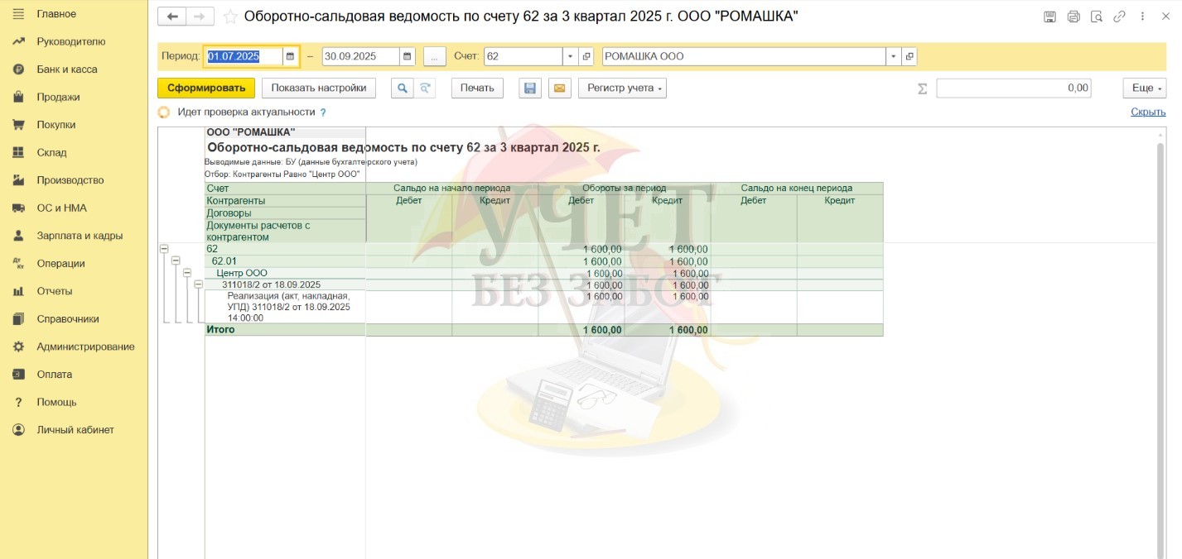
Task: Click the find (magnifier) icon in the report toolbar
Action: coord(402,88)
